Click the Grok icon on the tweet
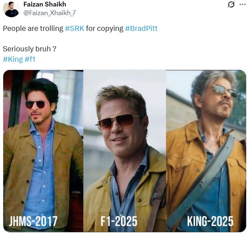 231,5
